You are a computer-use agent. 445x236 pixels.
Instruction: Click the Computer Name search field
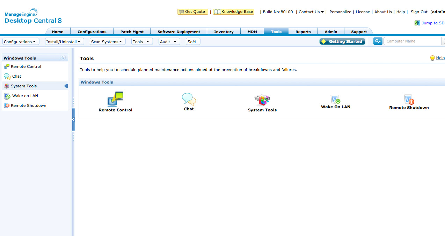click(x=412, y=41)
